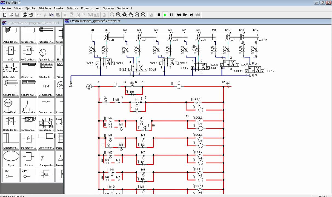The height and width of the screenshot is (197, 332).
Task: Pause the running simulation
Action: click(x=171, y=15)
